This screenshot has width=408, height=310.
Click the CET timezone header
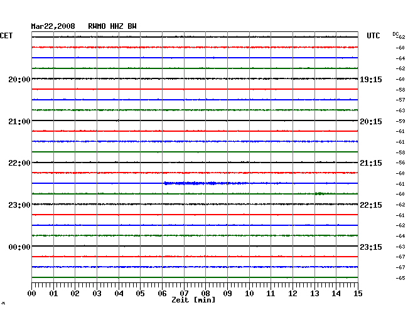click(6, 36)
